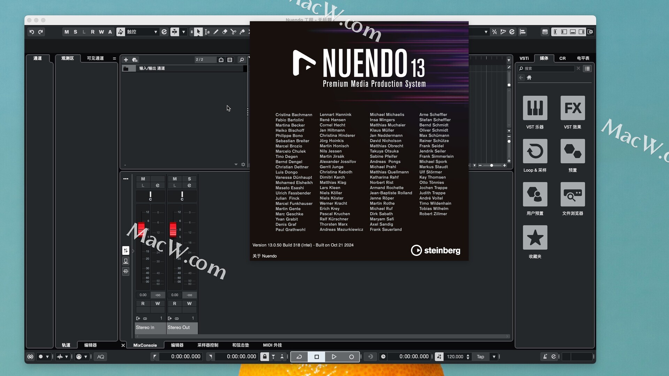Open the 预置 presets tile
The height and width of the screenshot is (376, 669).
pyautogui.click(x=572, y=151)
